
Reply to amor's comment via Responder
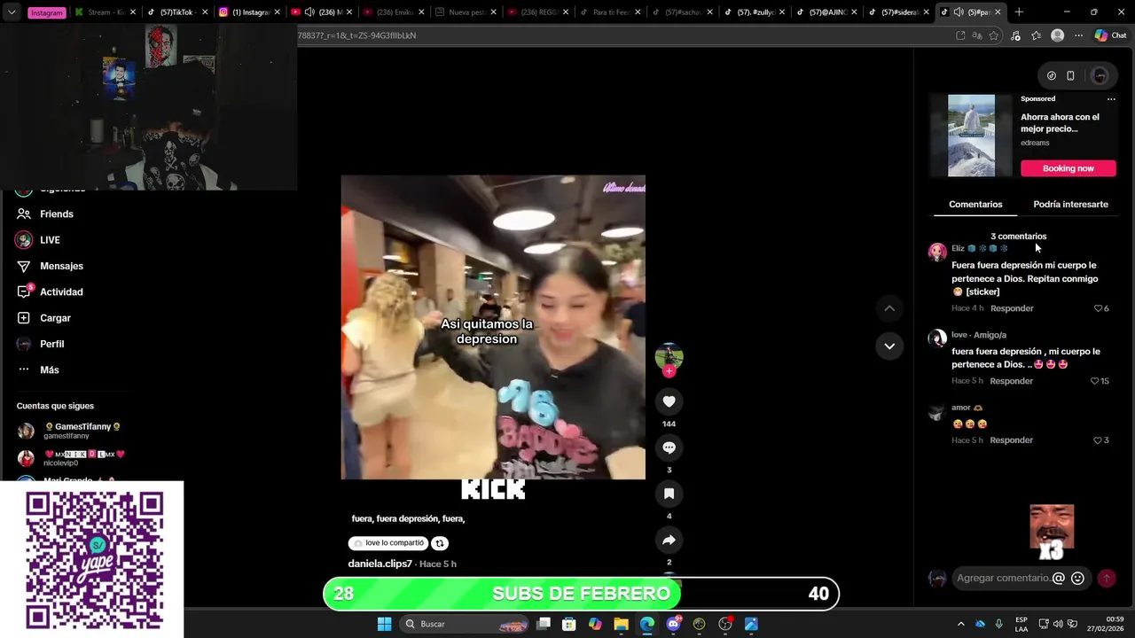1011,440
